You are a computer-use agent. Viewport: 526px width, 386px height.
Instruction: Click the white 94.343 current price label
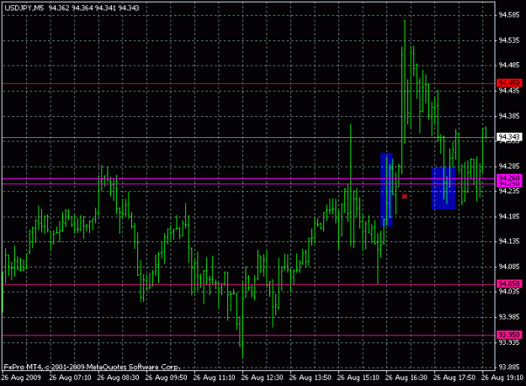click(x=509, y=137)
